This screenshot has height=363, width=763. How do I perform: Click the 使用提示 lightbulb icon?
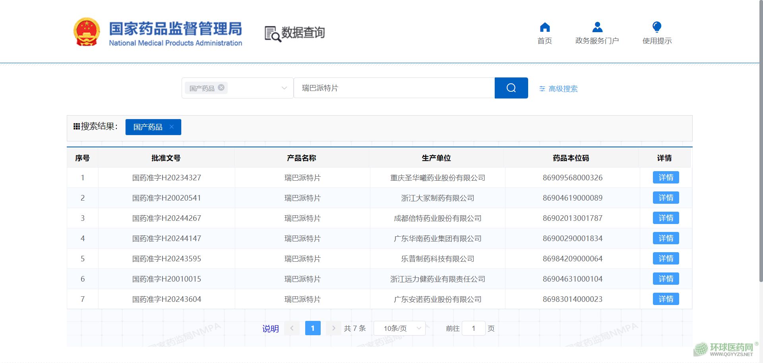(x=657, y=27)
